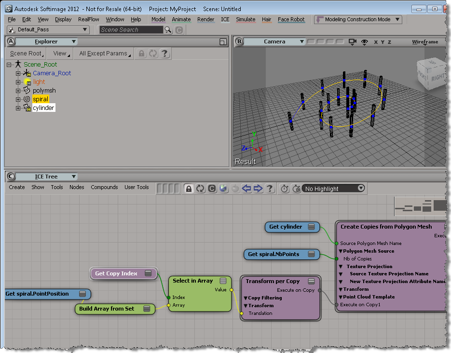
Task: Click the ICE Tree lock icon
Action: 189,189
